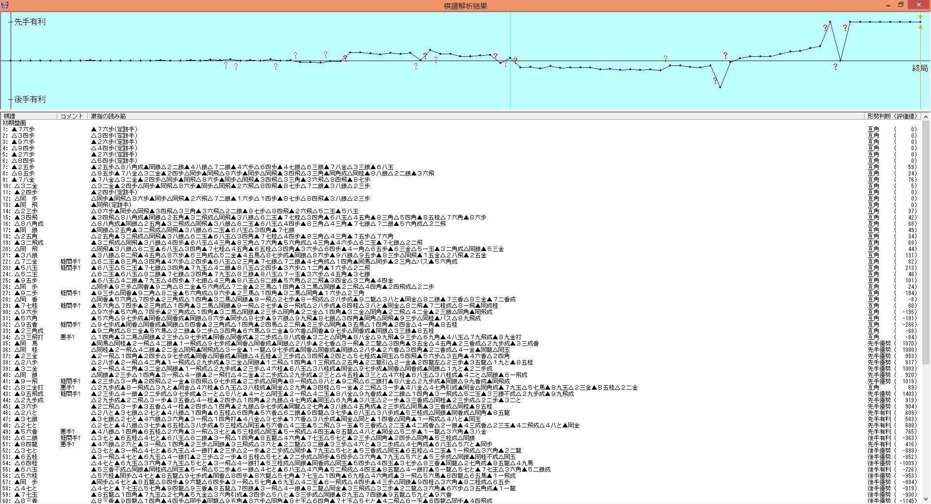Click the application icon in title bar
This screenshot has width=931, height=504.
(5, 5)
